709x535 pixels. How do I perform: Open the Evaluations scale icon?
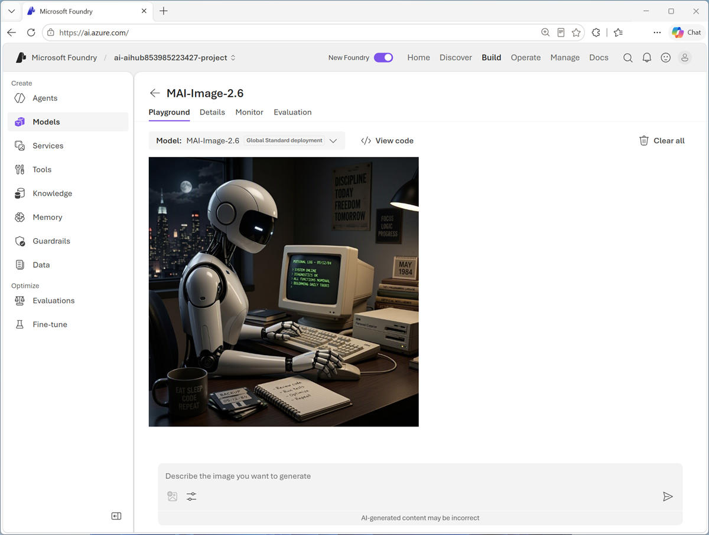19,300
